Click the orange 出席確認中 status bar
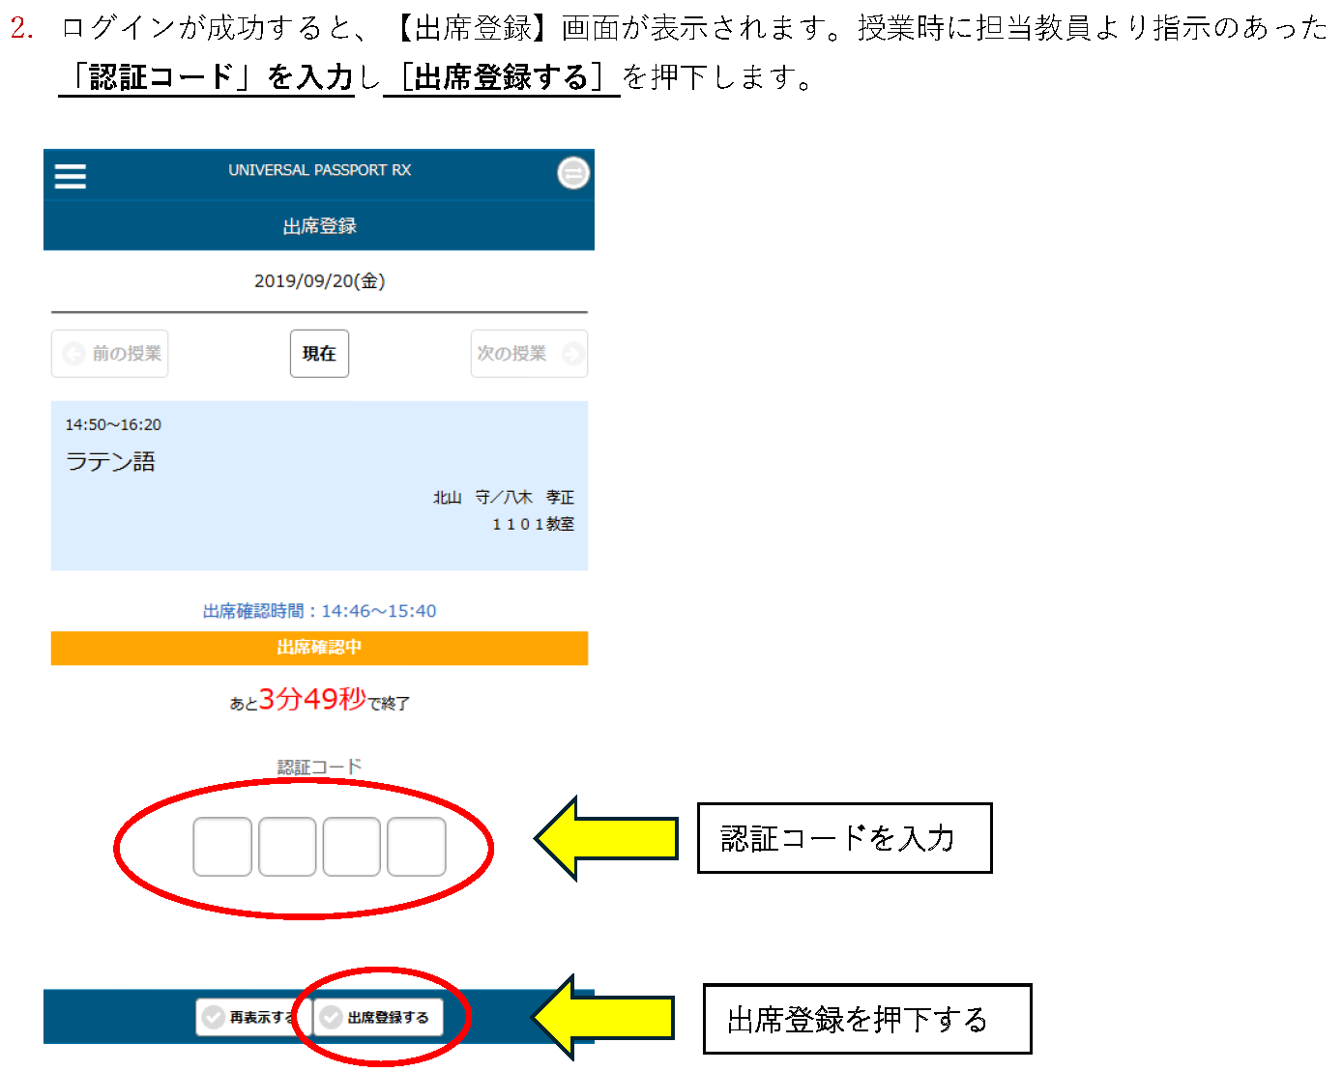The width and height of the screenshot is (1343, 1072). 319,648
